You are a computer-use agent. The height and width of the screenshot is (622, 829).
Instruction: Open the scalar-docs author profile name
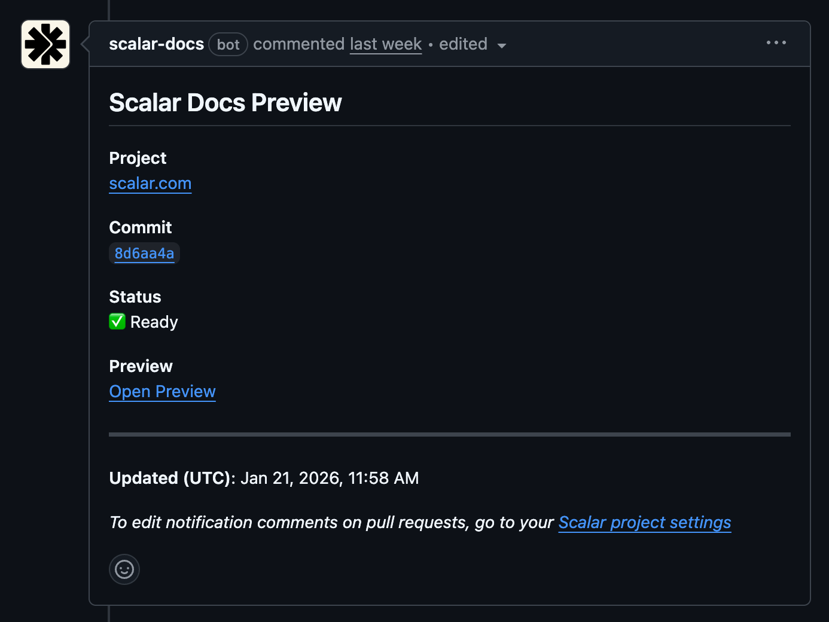pos(157,44)
